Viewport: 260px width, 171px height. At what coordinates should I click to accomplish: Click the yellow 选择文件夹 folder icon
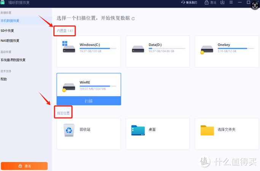tap(207, 130)
